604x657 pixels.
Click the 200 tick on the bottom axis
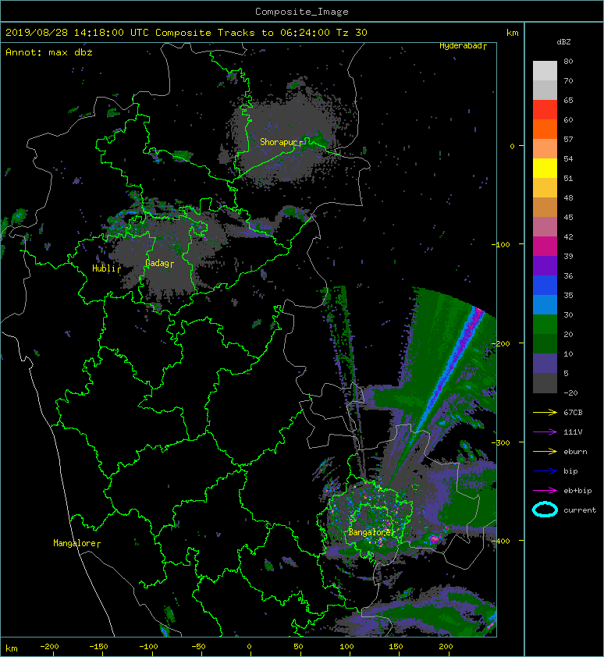[446, 647]
